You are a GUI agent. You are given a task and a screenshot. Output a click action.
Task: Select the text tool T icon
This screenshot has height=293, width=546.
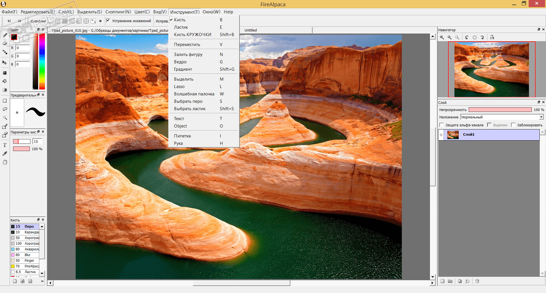[5, 145]
